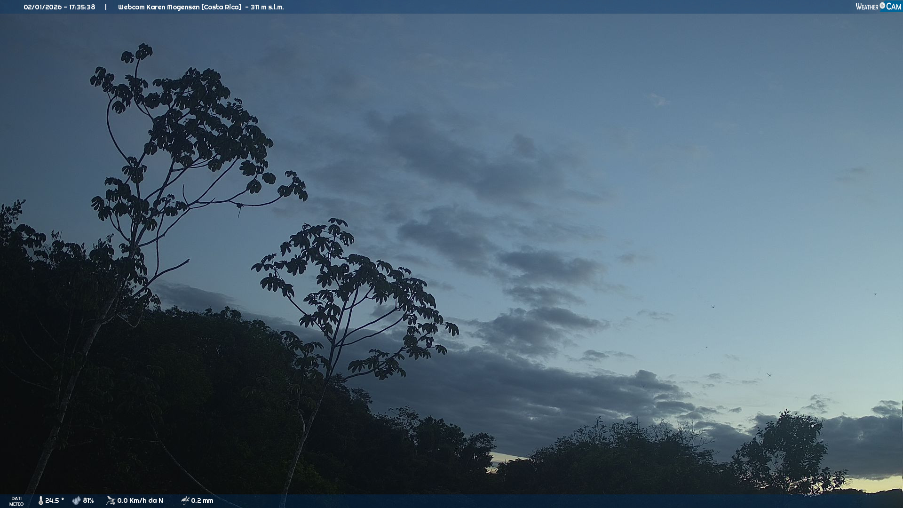Click the 0.0 Km/h da N wind reading
The image size is (903, 508).
(140, 500)
